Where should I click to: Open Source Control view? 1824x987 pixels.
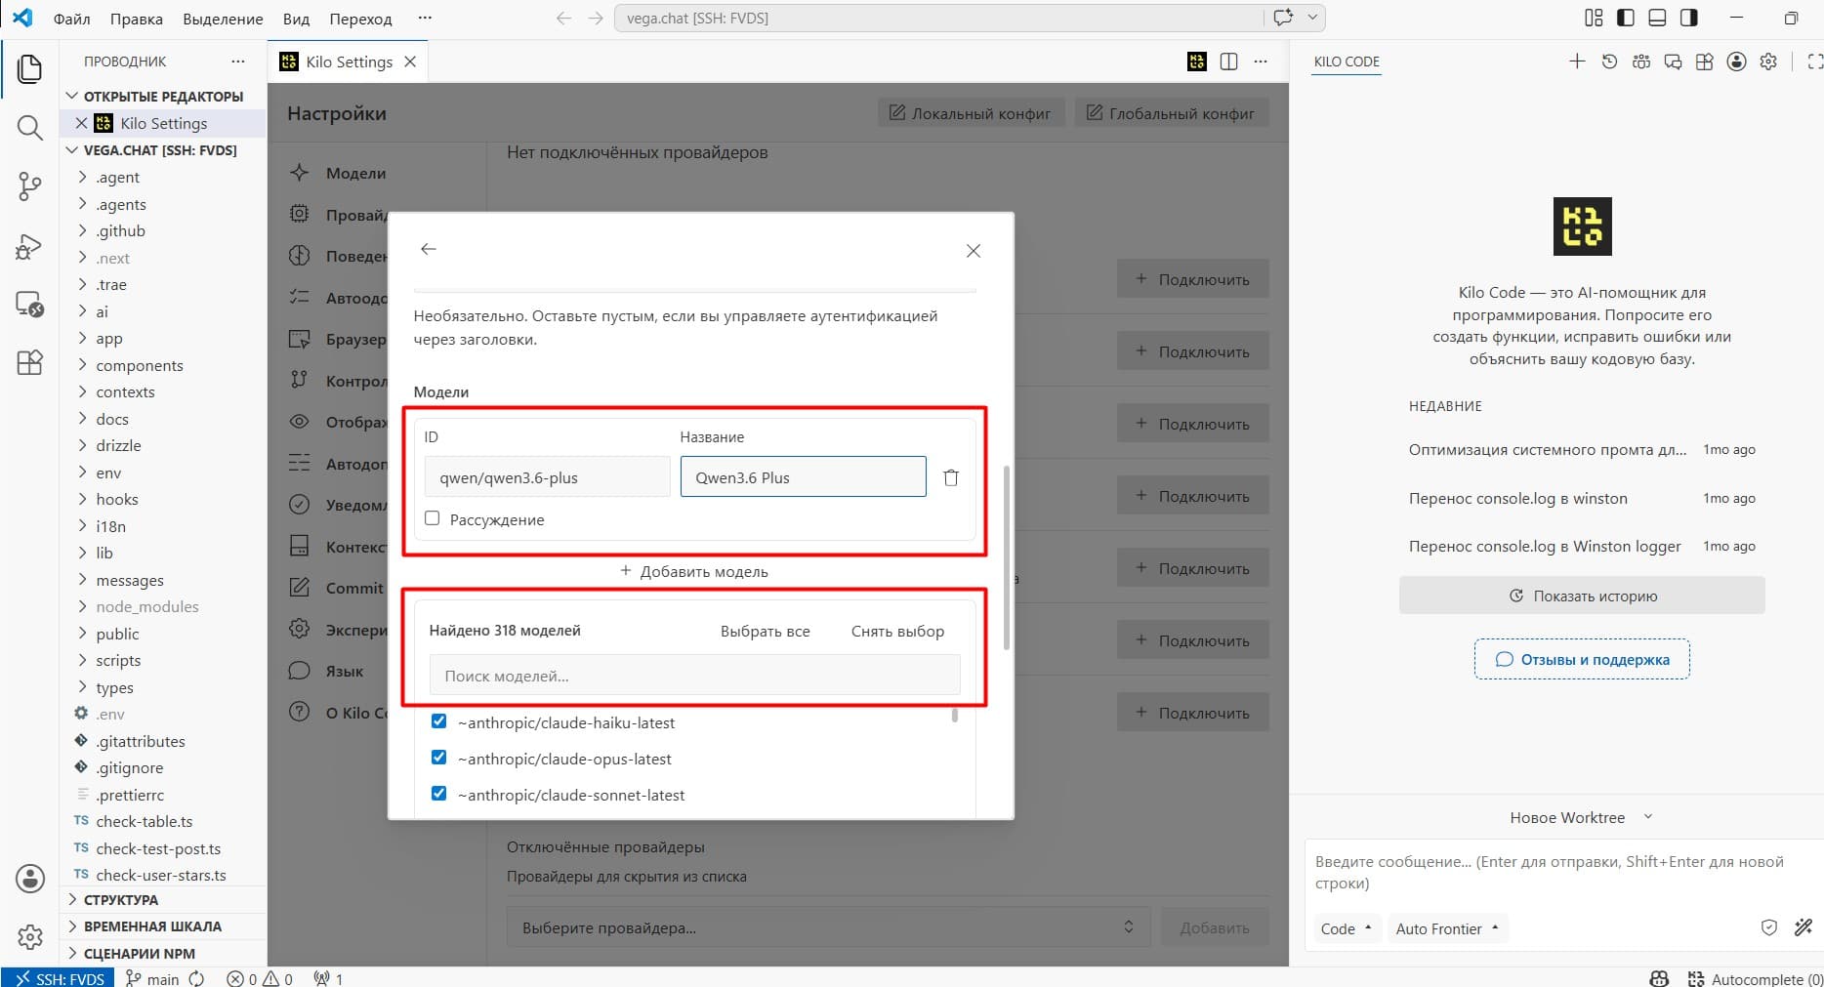(30, 186)
